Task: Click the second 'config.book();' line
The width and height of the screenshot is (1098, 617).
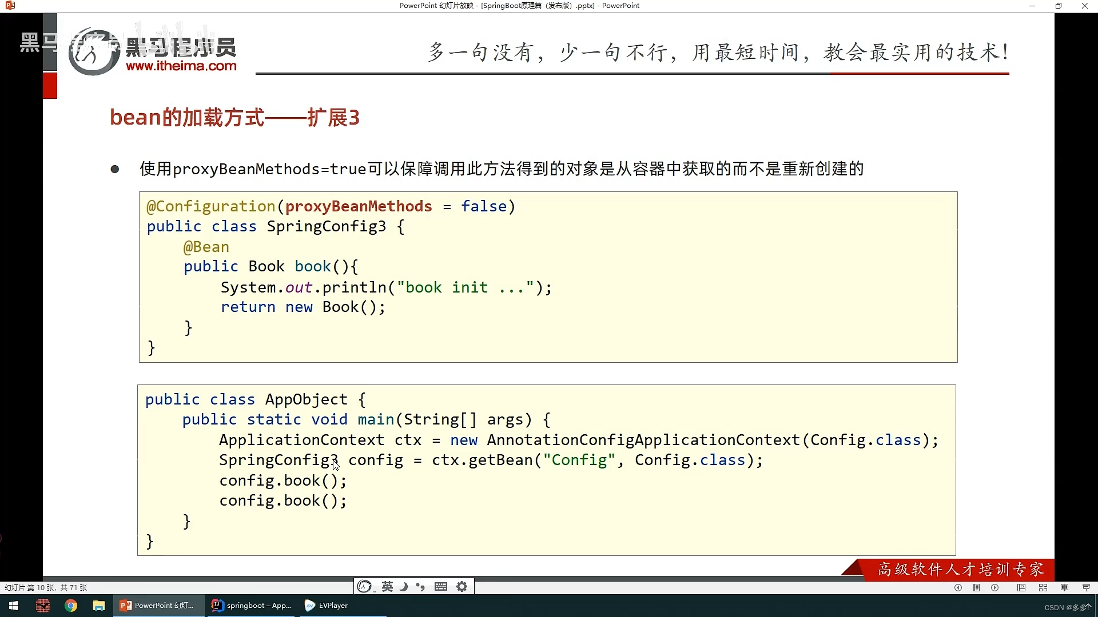Action: coord(283,500)
